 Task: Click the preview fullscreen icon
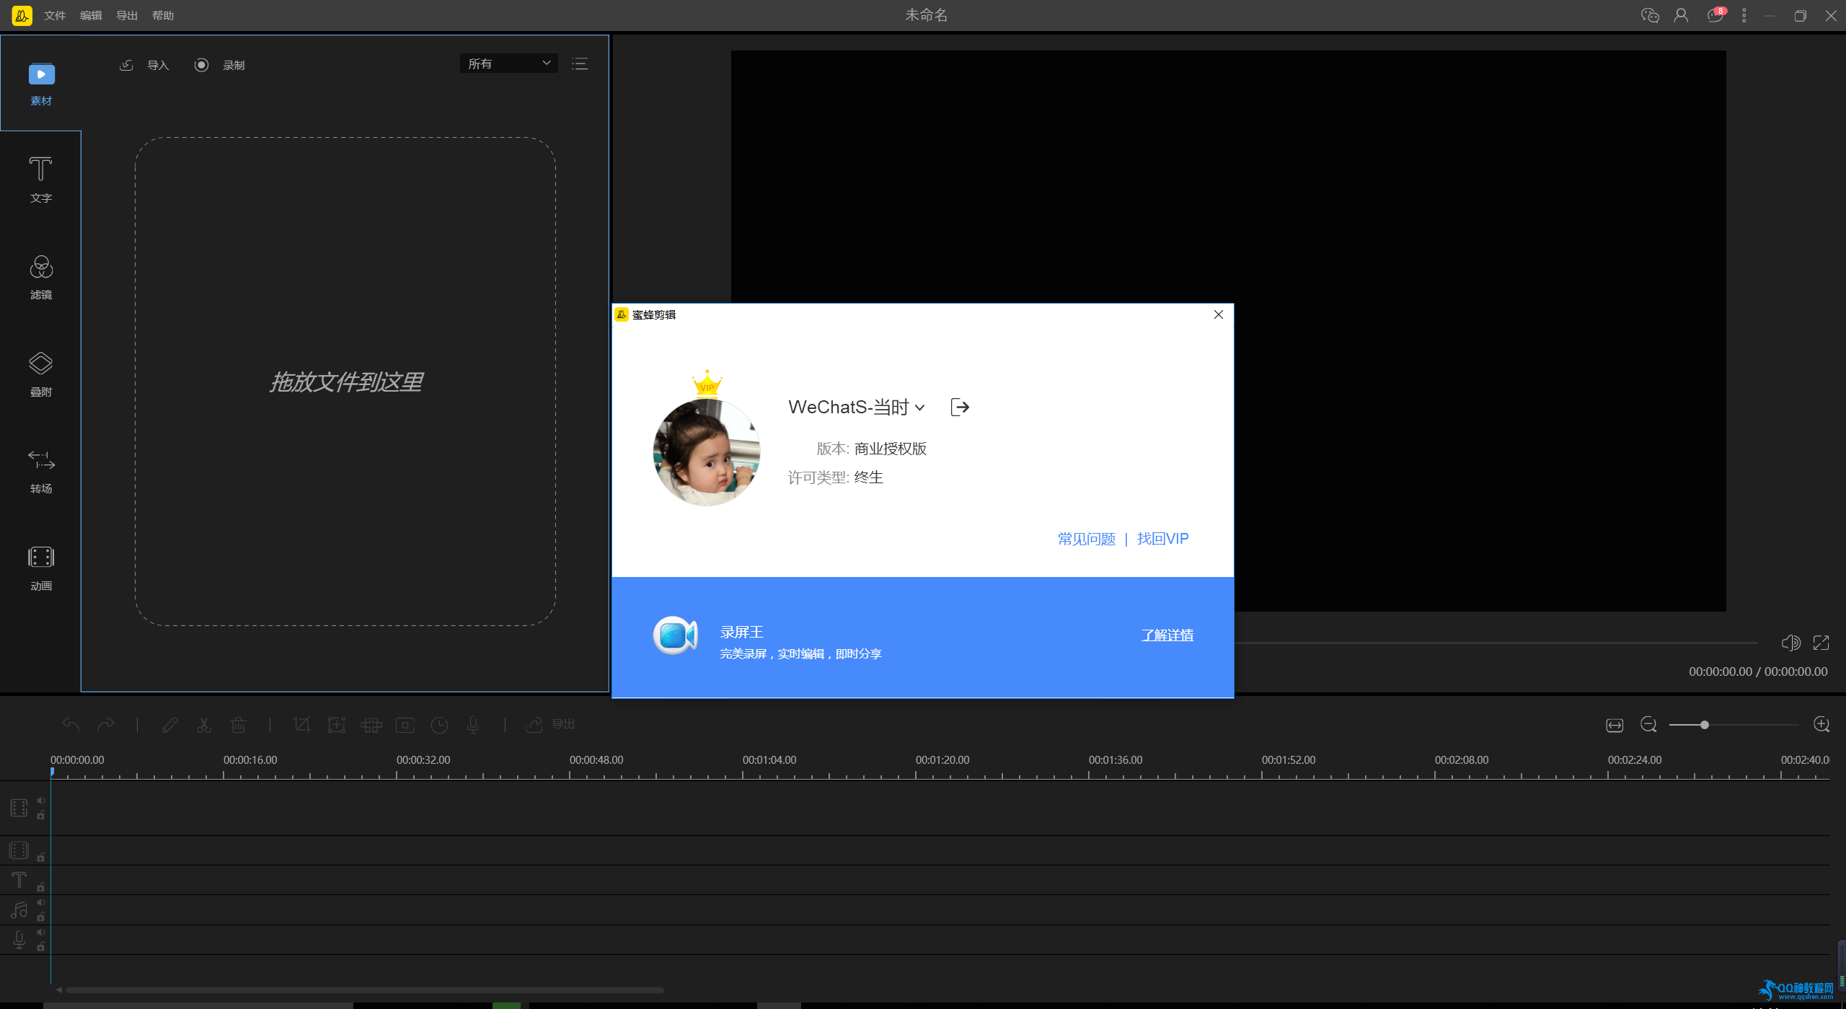(x=1821, y=642)
